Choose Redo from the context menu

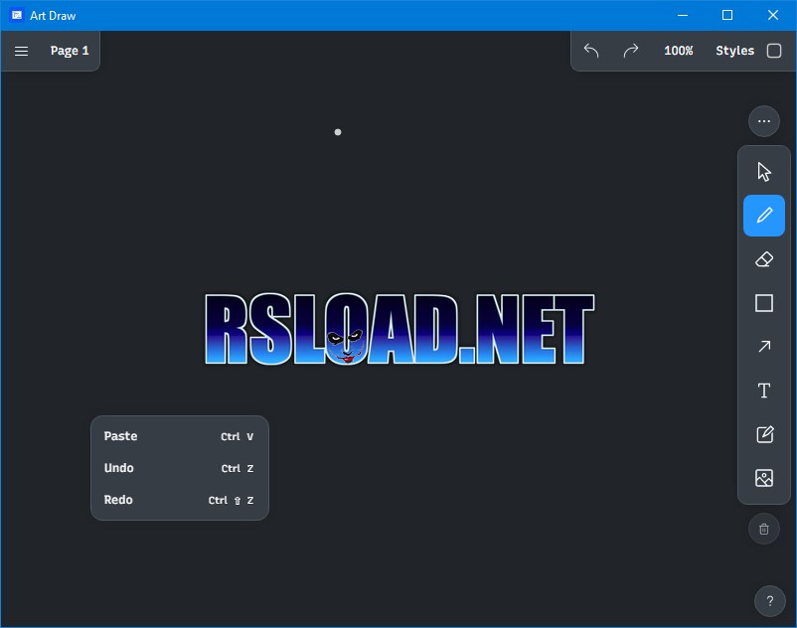tap(180, 500)
